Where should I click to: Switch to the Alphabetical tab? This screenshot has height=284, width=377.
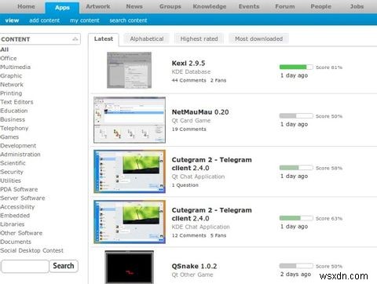coord(147,38)
